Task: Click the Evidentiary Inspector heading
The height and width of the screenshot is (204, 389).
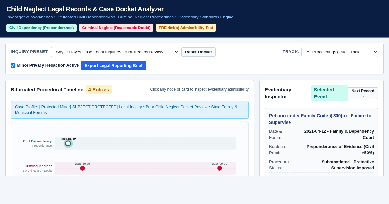Action: click(x=278, y=93)
